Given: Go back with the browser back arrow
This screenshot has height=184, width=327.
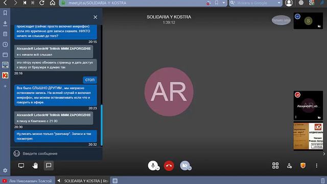Looking at the screenshot, I should coord(5,3).
